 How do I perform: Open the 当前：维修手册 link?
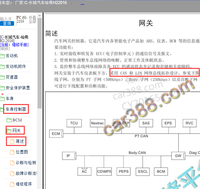(x=14, y=45)
